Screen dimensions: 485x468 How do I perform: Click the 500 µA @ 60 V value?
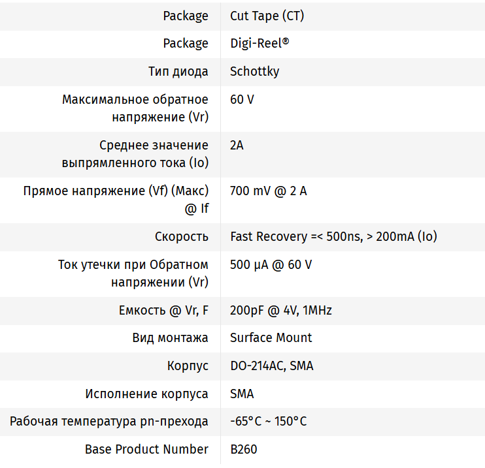(271, 264)
